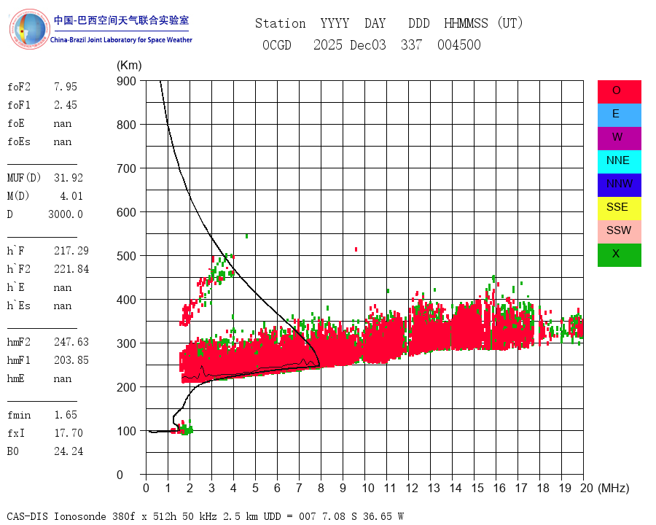Click the station code OCGD
Viewport: 656px width, 525px height.
click(x=277, y=44)
